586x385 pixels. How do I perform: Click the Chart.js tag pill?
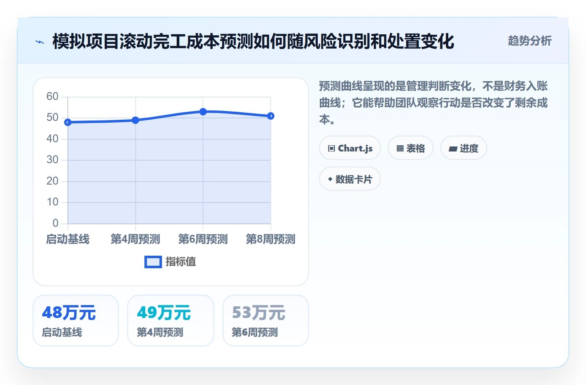[x=350, y=148]
